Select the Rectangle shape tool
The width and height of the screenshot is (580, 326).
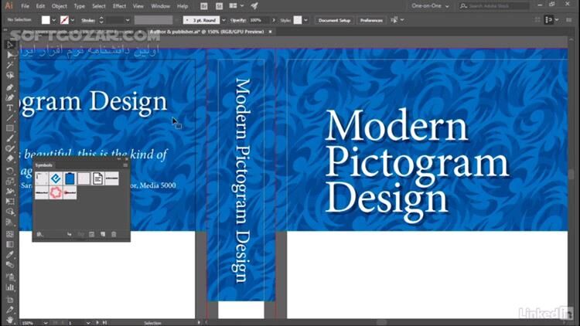pos(10,128)
